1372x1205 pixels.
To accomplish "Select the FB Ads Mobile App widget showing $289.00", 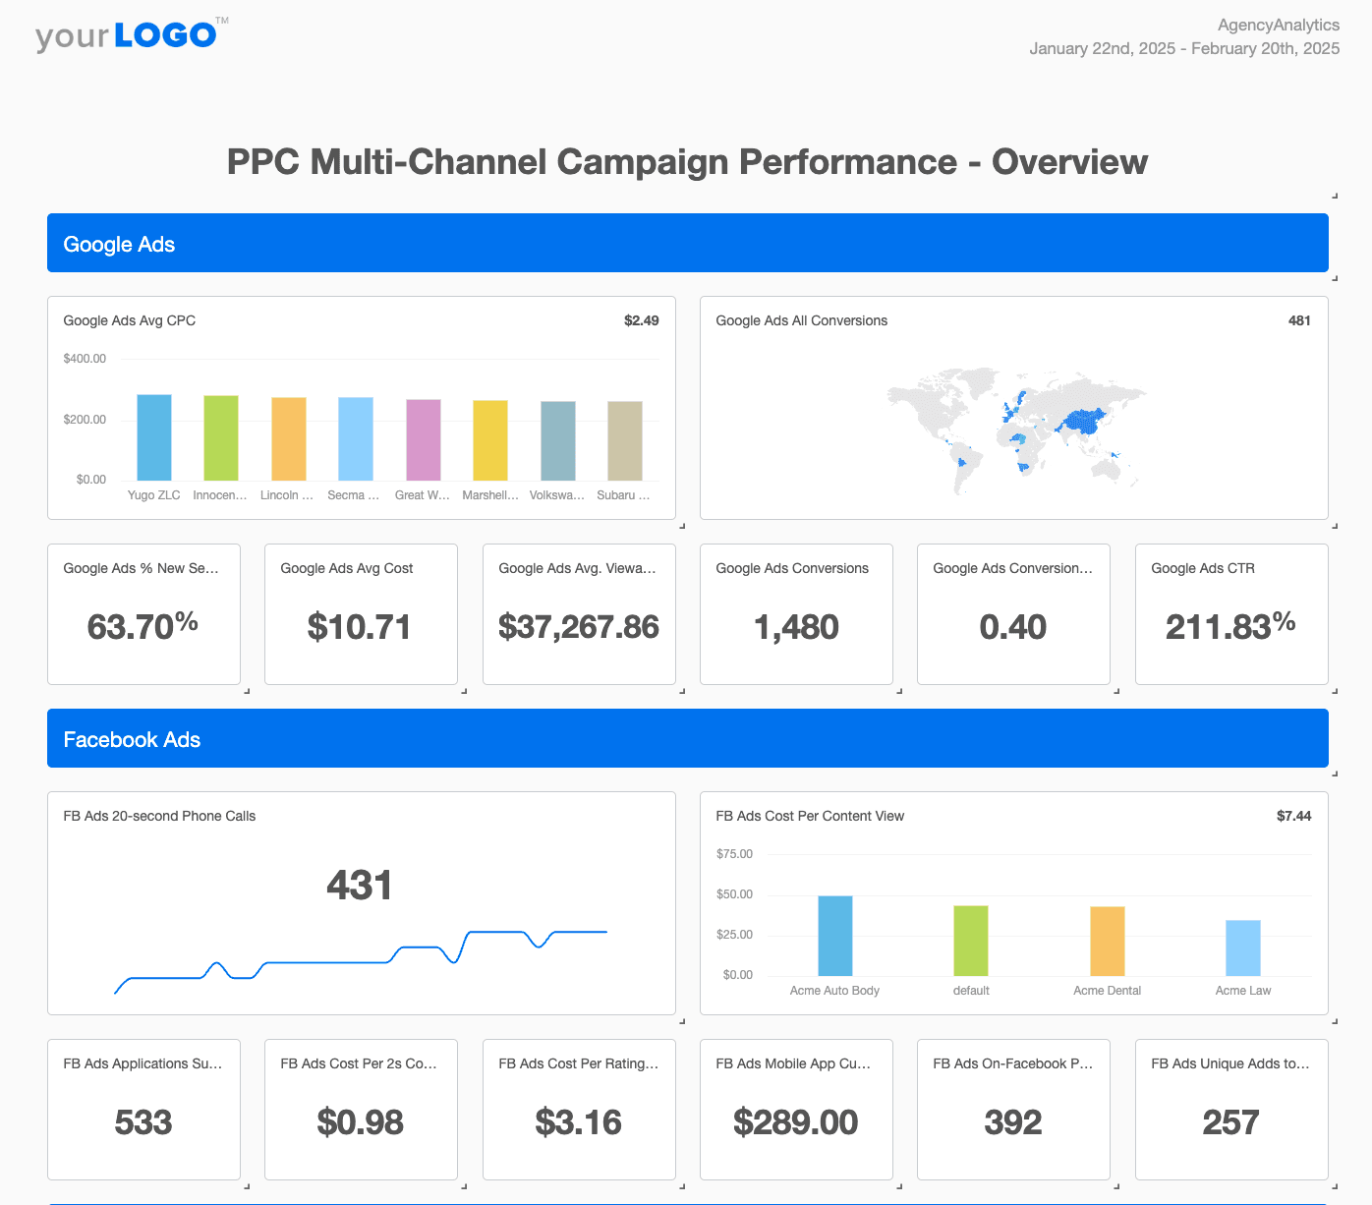I will (x=796, y=1110).
